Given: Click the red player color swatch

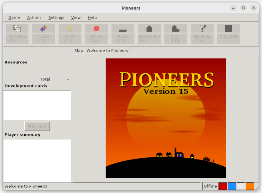Looking at the screenshot, I should (223, 186).
